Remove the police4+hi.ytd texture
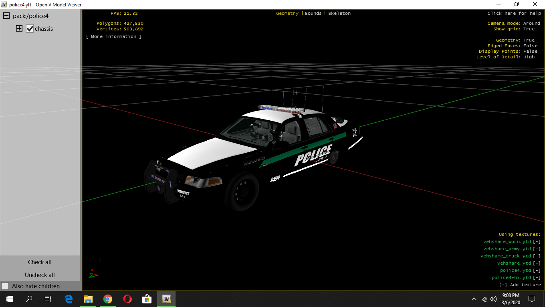The width and height of the screenshot is (545, 307). tap(537, 278)
